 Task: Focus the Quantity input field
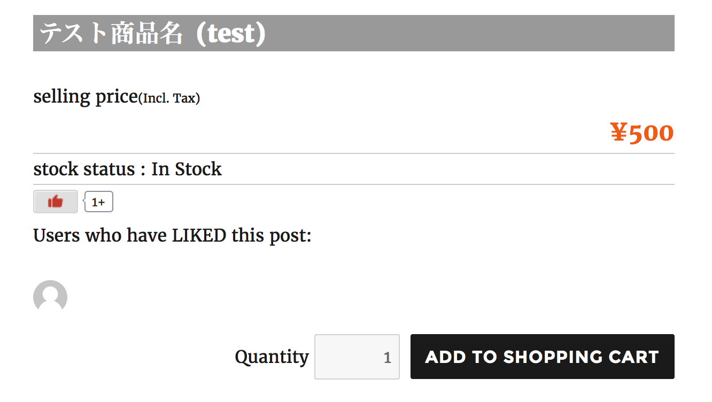point(357,357)
